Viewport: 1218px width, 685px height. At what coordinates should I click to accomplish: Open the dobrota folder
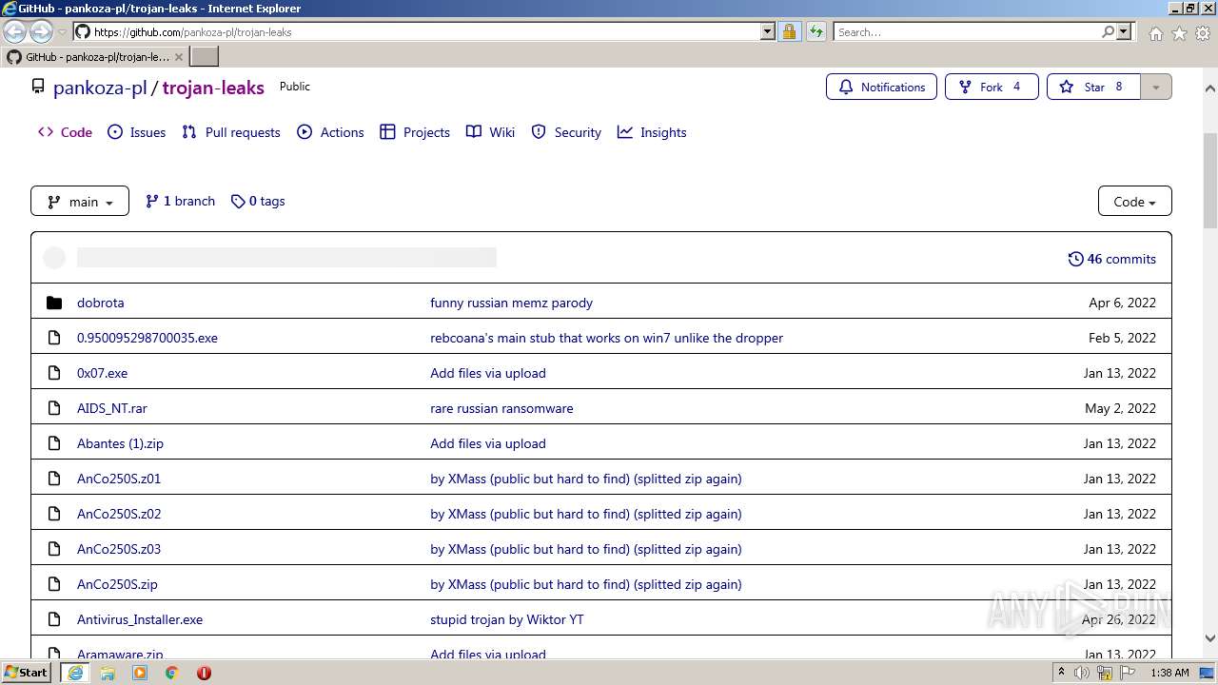[100, 303]
